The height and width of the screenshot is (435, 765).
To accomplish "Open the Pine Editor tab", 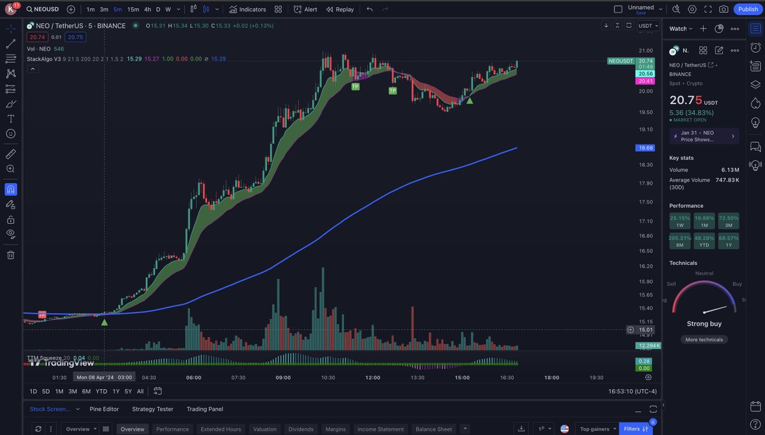I will tap(104, 409).
